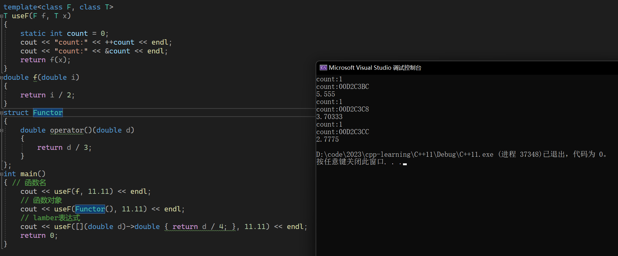Image resolution: width=618 pixels, height=256 pixels.
Task: Click the '&count' expression in the cout line
Action: pos(117,51)
